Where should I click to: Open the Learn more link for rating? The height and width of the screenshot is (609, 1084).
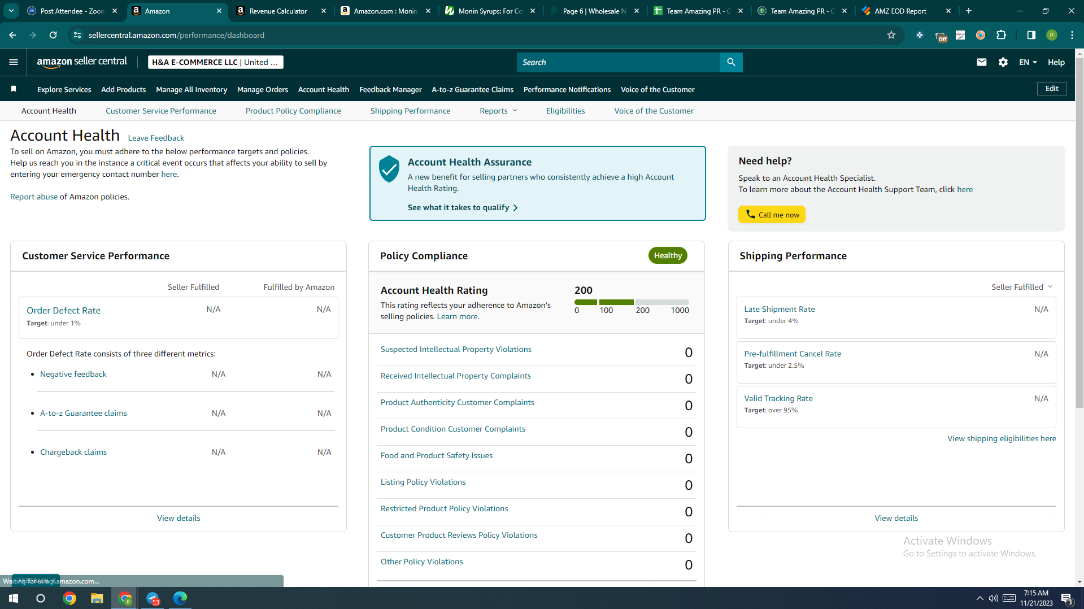(x=457, y=316)
